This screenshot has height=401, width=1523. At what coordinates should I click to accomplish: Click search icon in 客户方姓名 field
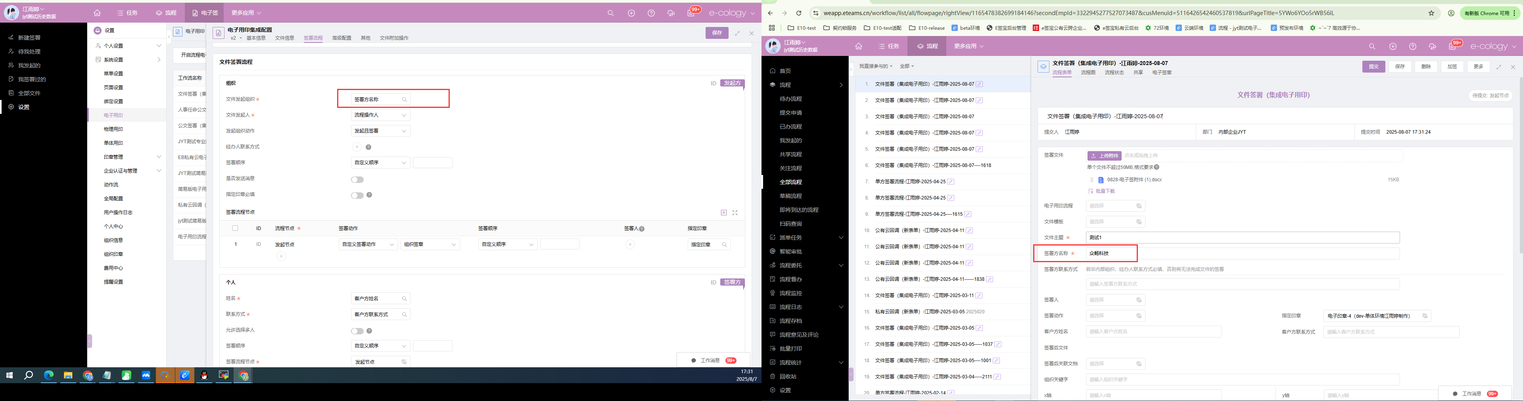point(405,299)
